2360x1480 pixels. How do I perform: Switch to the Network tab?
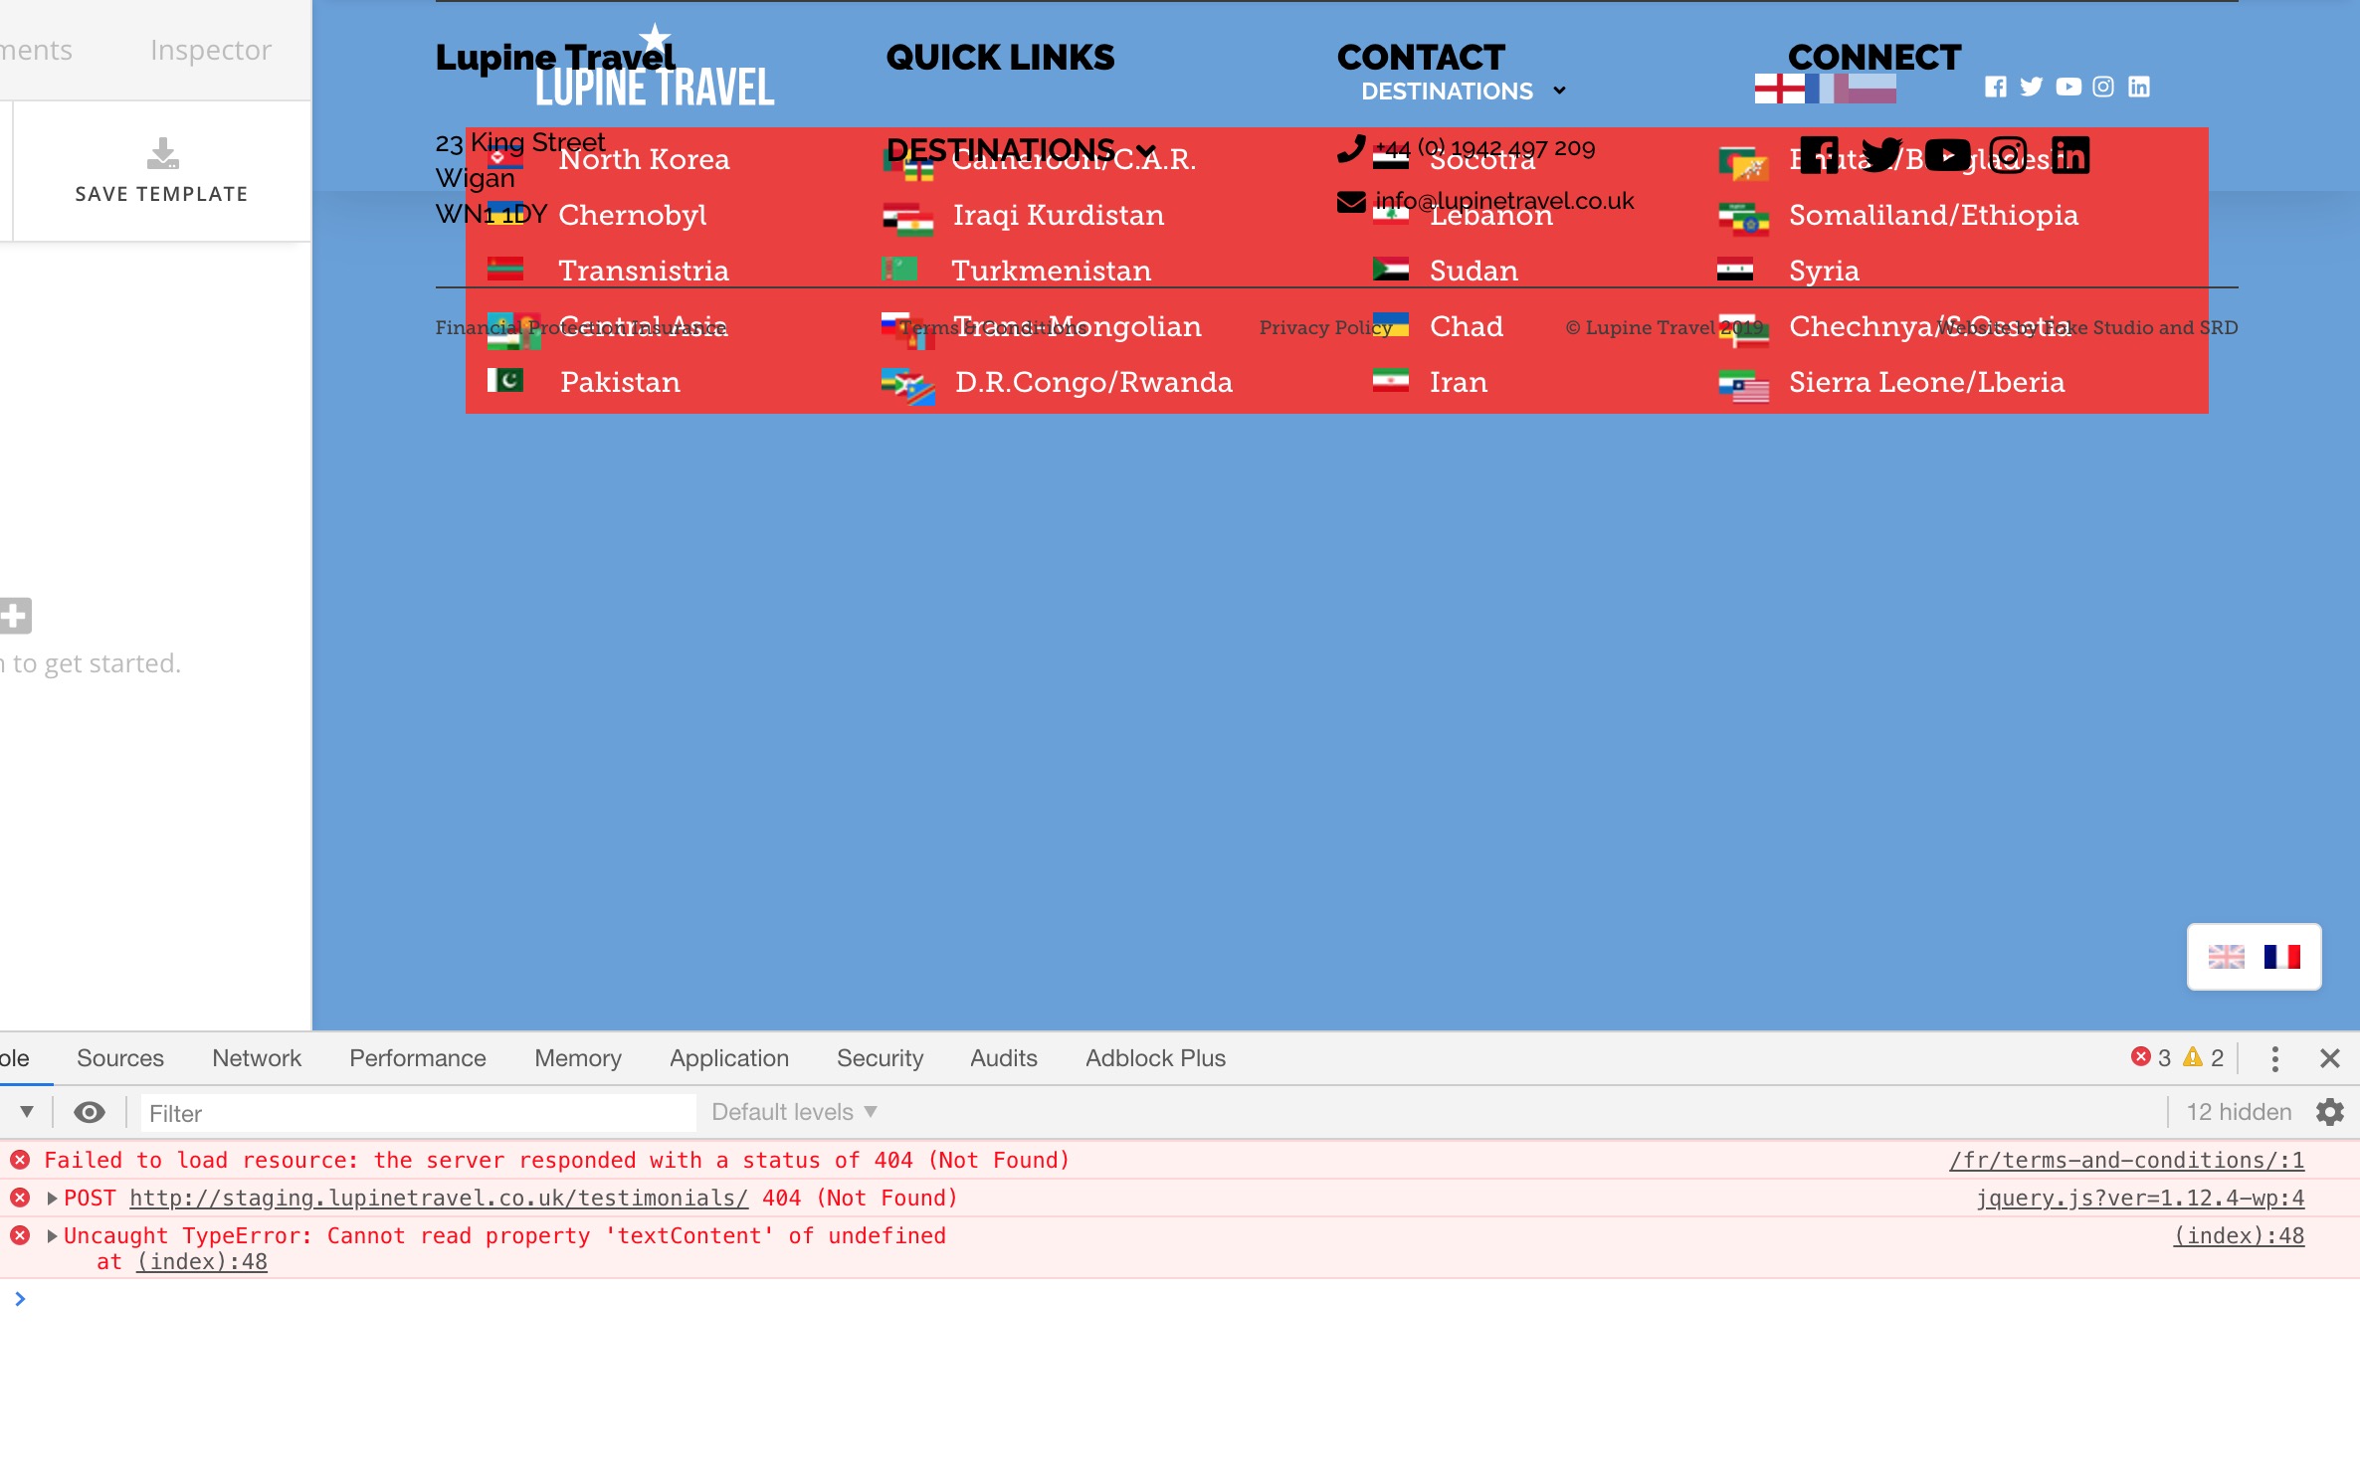[x=256, y=1058]
